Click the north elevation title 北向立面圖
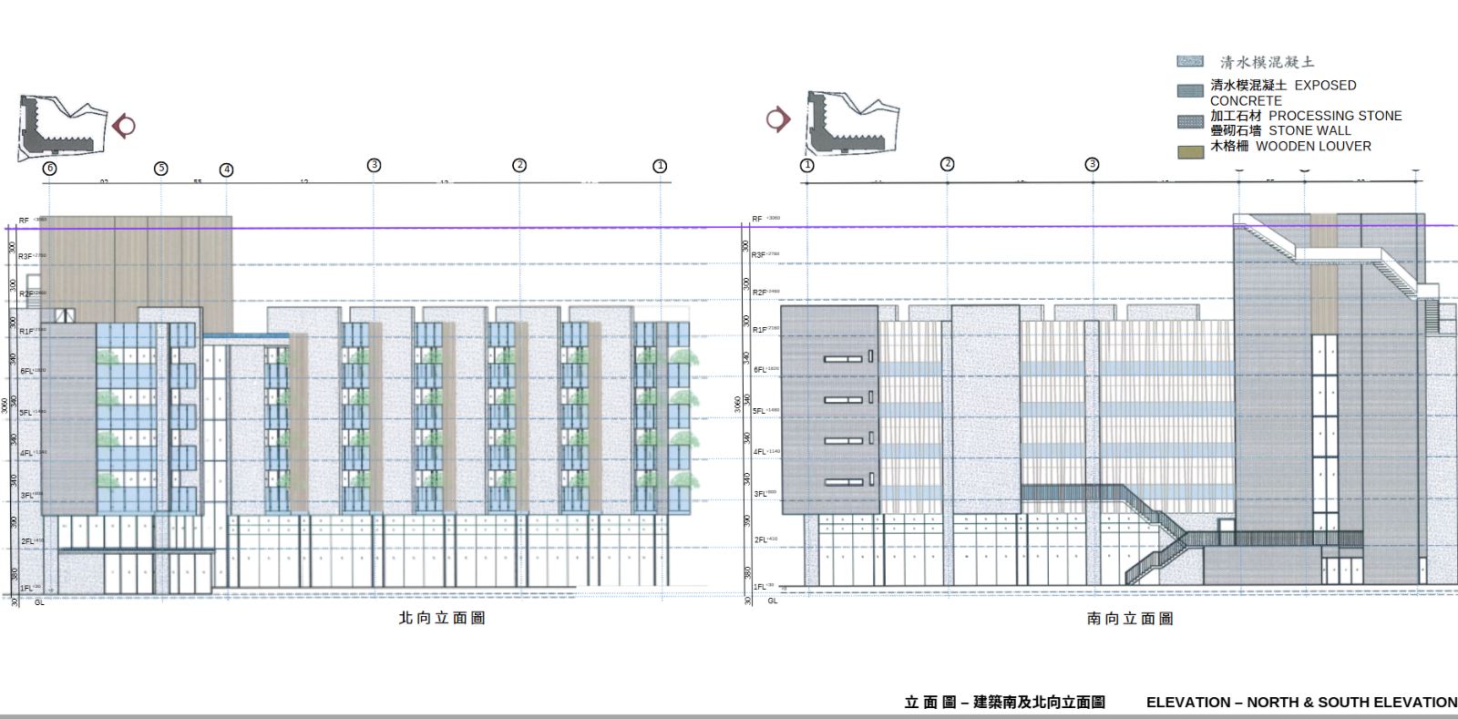Screen dimensions: 1458x719 pos(442,618)
